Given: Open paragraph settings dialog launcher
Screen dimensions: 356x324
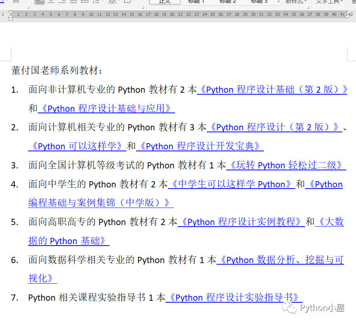Looking at the screenshot, I should click(143, 7).
